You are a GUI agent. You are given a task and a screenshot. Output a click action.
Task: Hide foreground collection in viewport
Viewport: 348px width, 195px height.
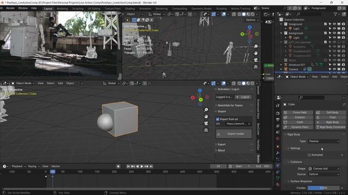point(334,24)
